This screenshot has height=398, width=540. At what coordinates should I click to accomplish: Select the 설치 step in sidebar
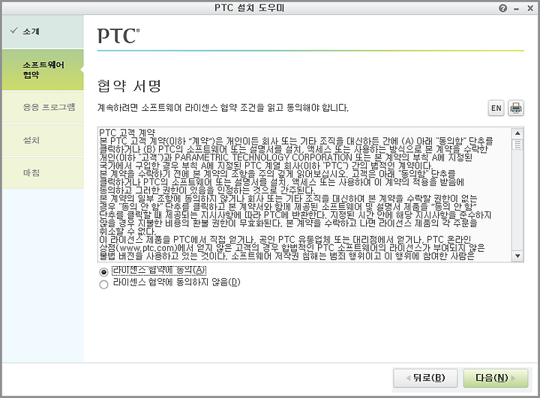click(x=43, y=140)
